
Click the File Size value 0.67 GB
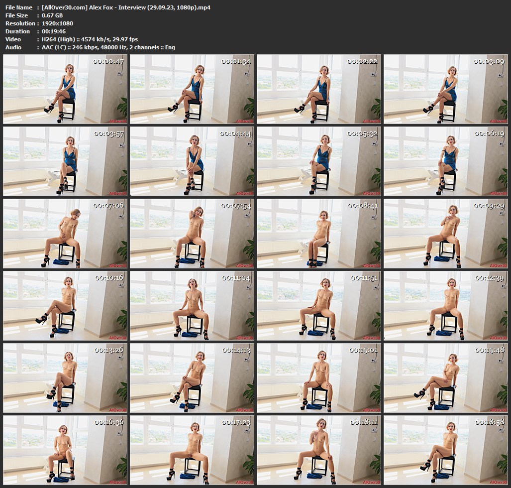(x=52, y=15)
